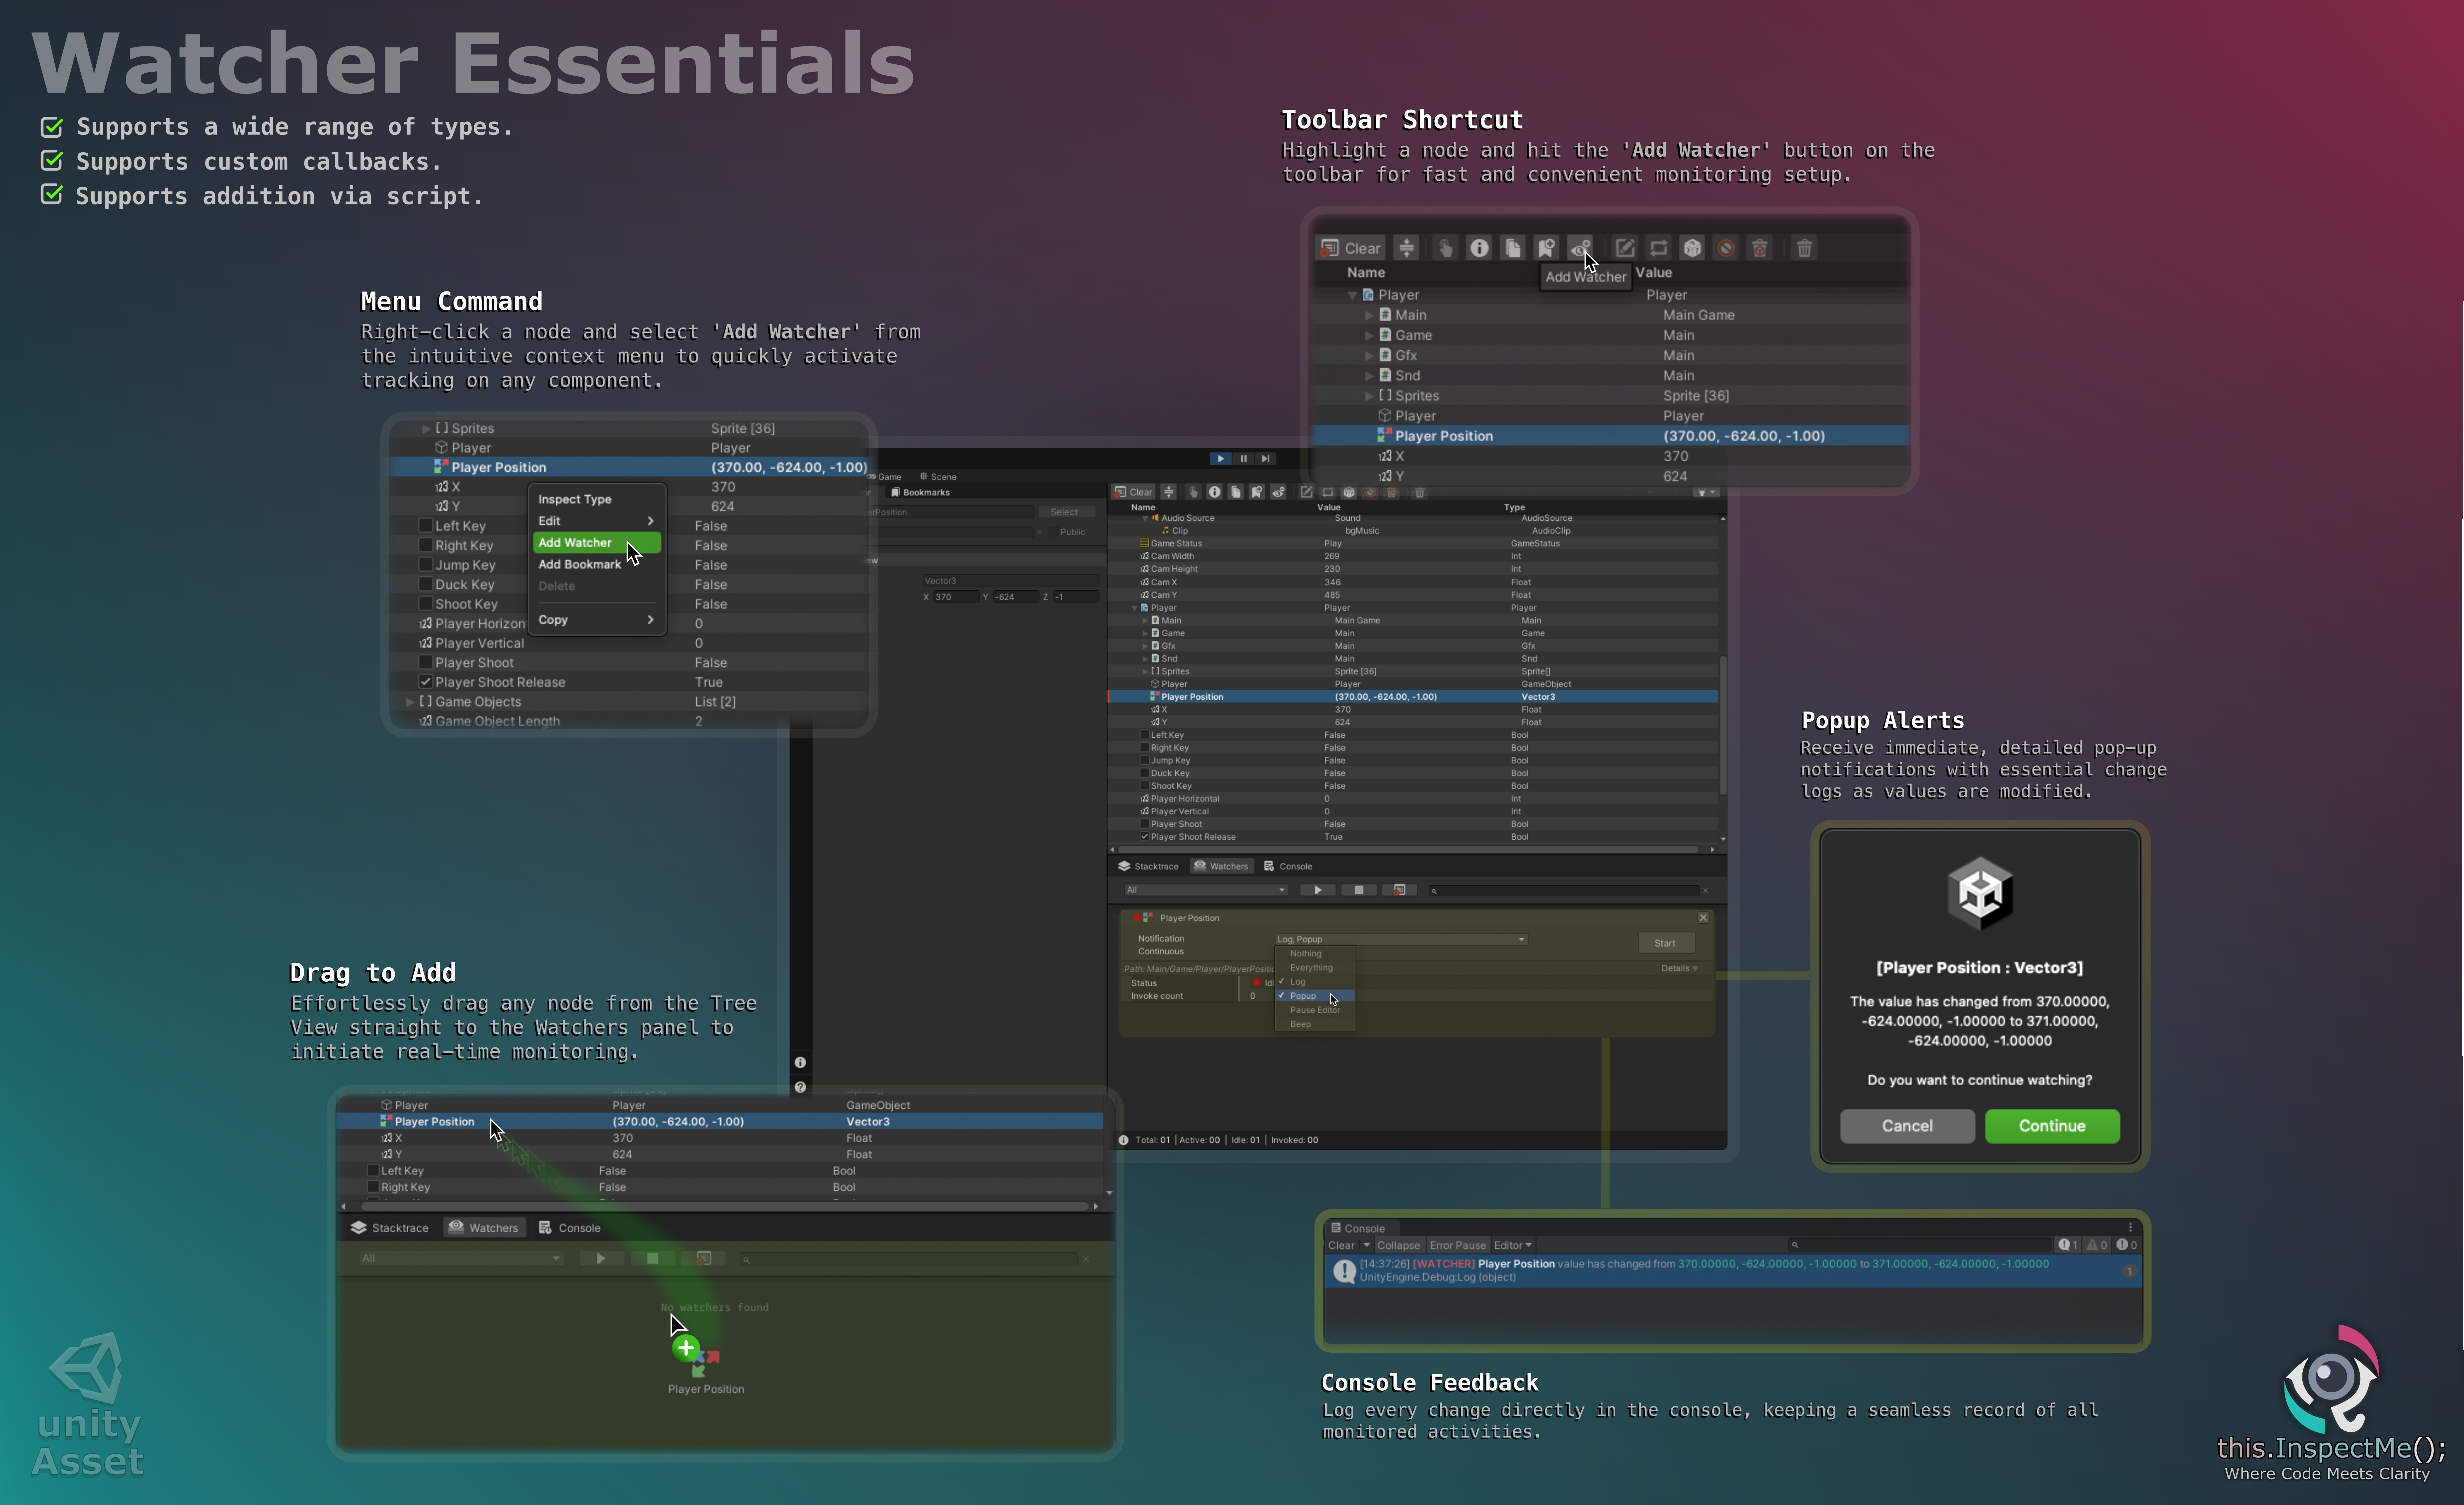This screenshot has width=2464, height=1505.
Task: Select Everything in Notification dropdown list
Action: 1315,968
